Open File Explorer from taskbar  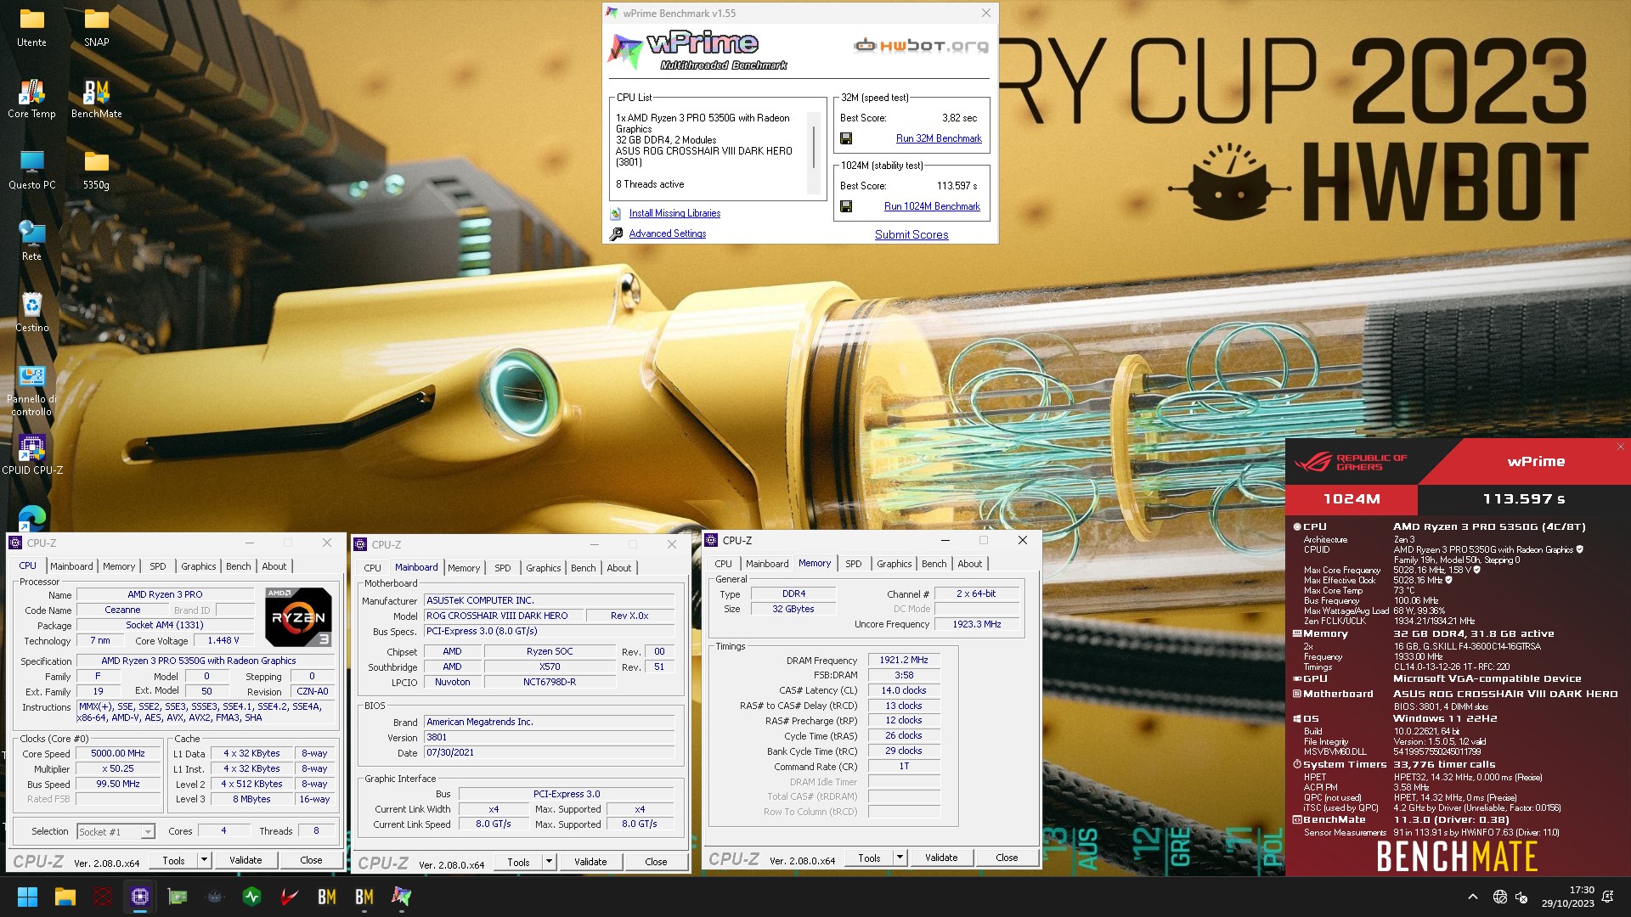(x=65, y=897)
